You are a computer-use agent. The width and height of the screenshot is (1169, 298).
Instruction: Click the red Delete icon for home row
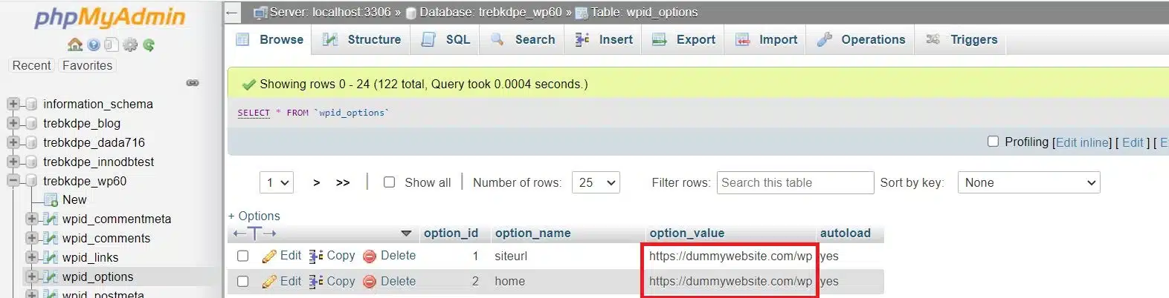pyautogui.click(x=370, y=282)
